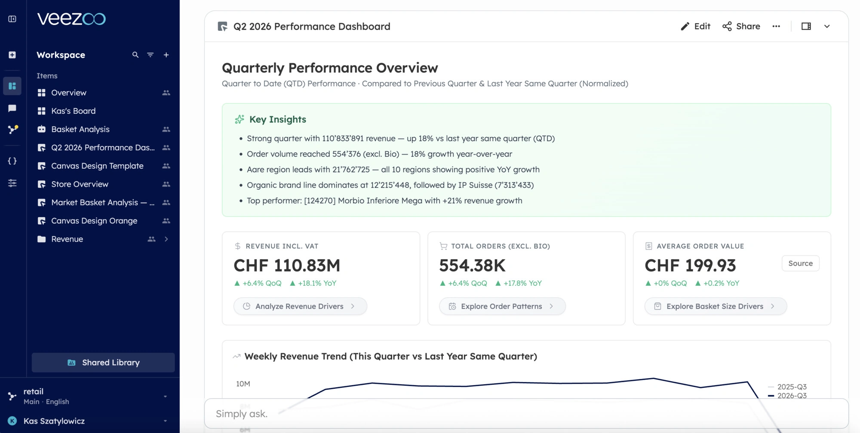Click Analyze Revenue Drivers button
860x433 pixels.
click(x=300, y=306)
